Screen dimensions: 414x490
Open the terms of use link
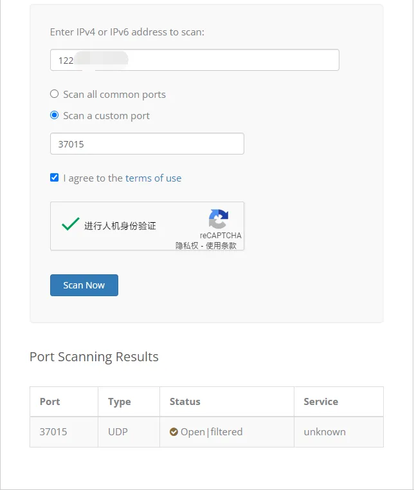point(153,178)
